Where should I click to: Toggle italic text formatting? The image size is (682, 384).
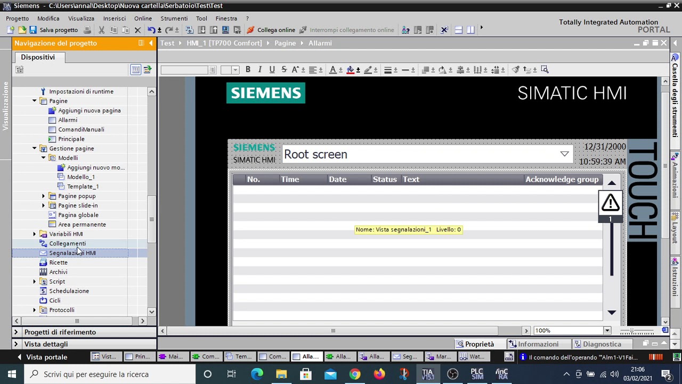click(260, 69)
